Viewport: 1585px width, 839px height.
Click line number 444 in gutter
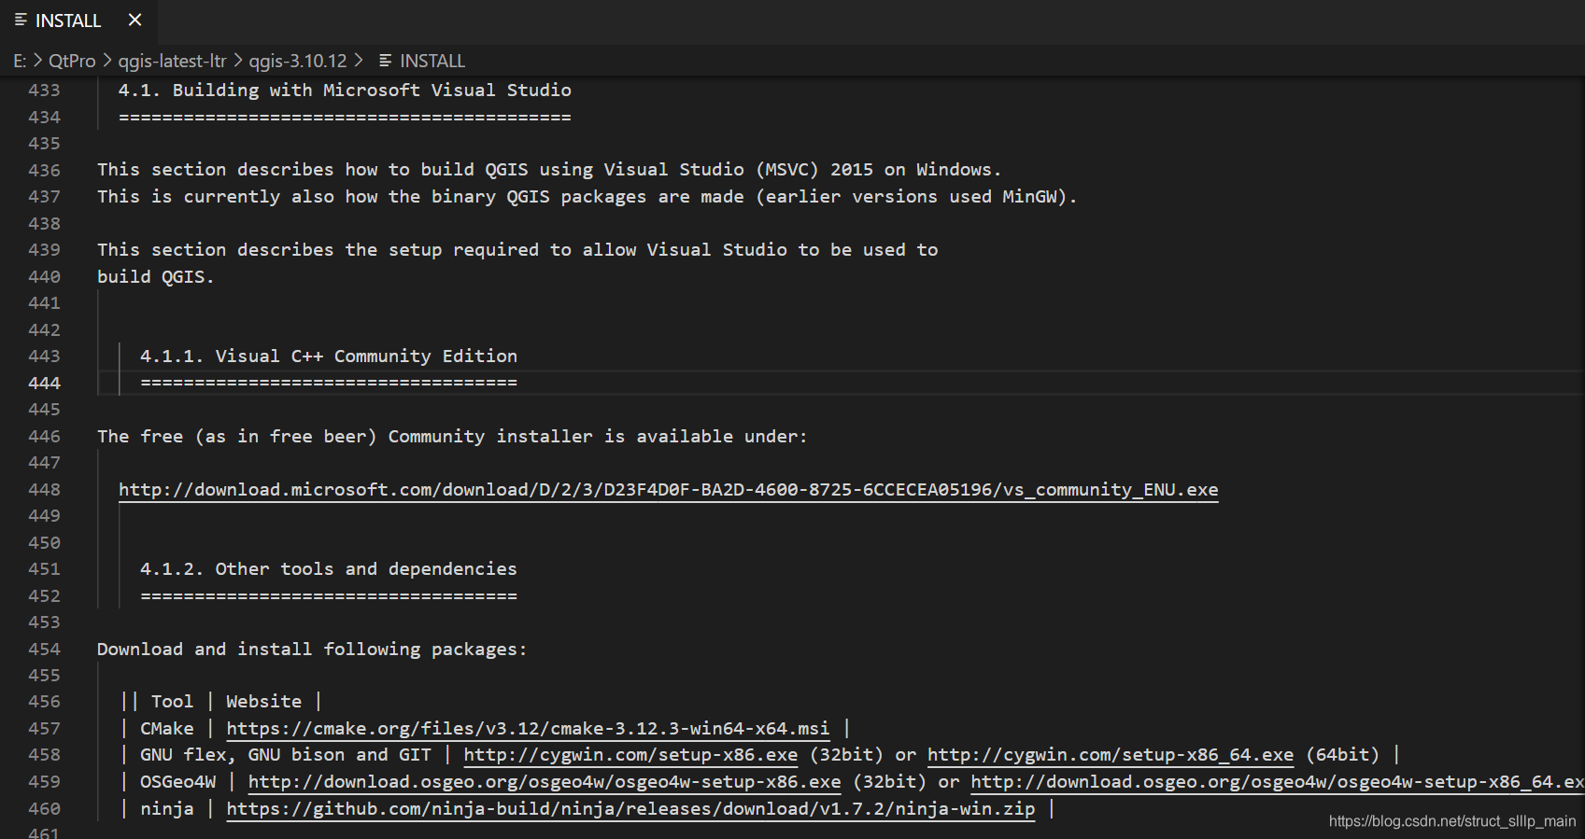pyautogui.click(x=44, y=384)
